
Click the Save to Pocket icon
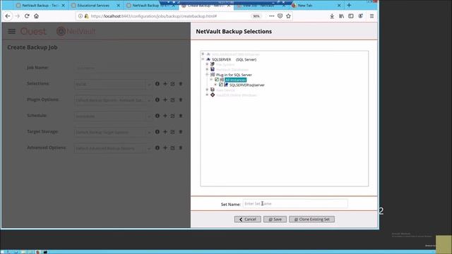[x=280, y=16]
